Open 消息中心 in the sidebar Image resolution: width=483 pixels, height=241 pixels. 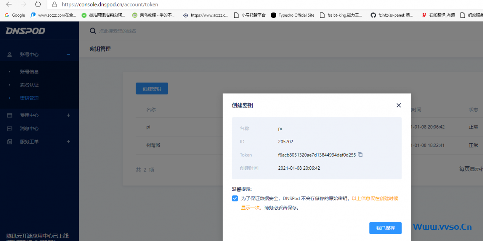pos(29,129)
